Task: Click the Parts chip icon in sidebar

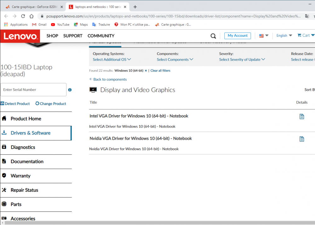Action: (4, 204)
